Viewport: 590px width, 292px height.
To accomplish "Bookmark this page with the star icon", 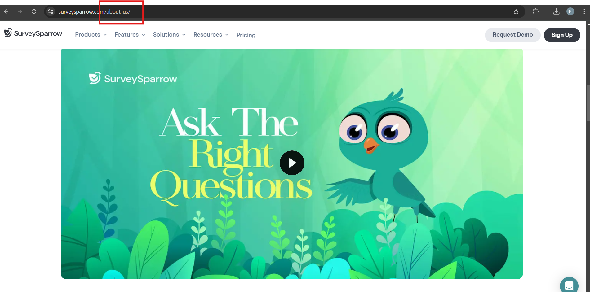I will tap(516, 11).
